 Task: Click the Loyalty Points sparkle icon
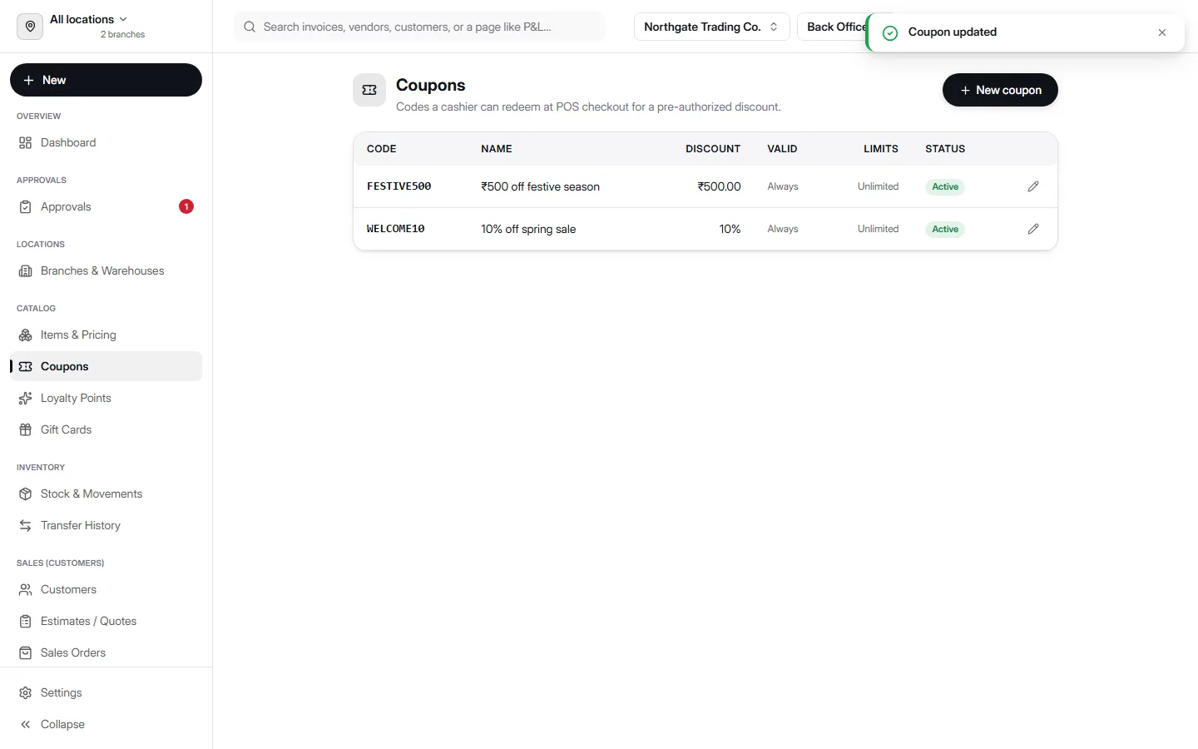26,398
